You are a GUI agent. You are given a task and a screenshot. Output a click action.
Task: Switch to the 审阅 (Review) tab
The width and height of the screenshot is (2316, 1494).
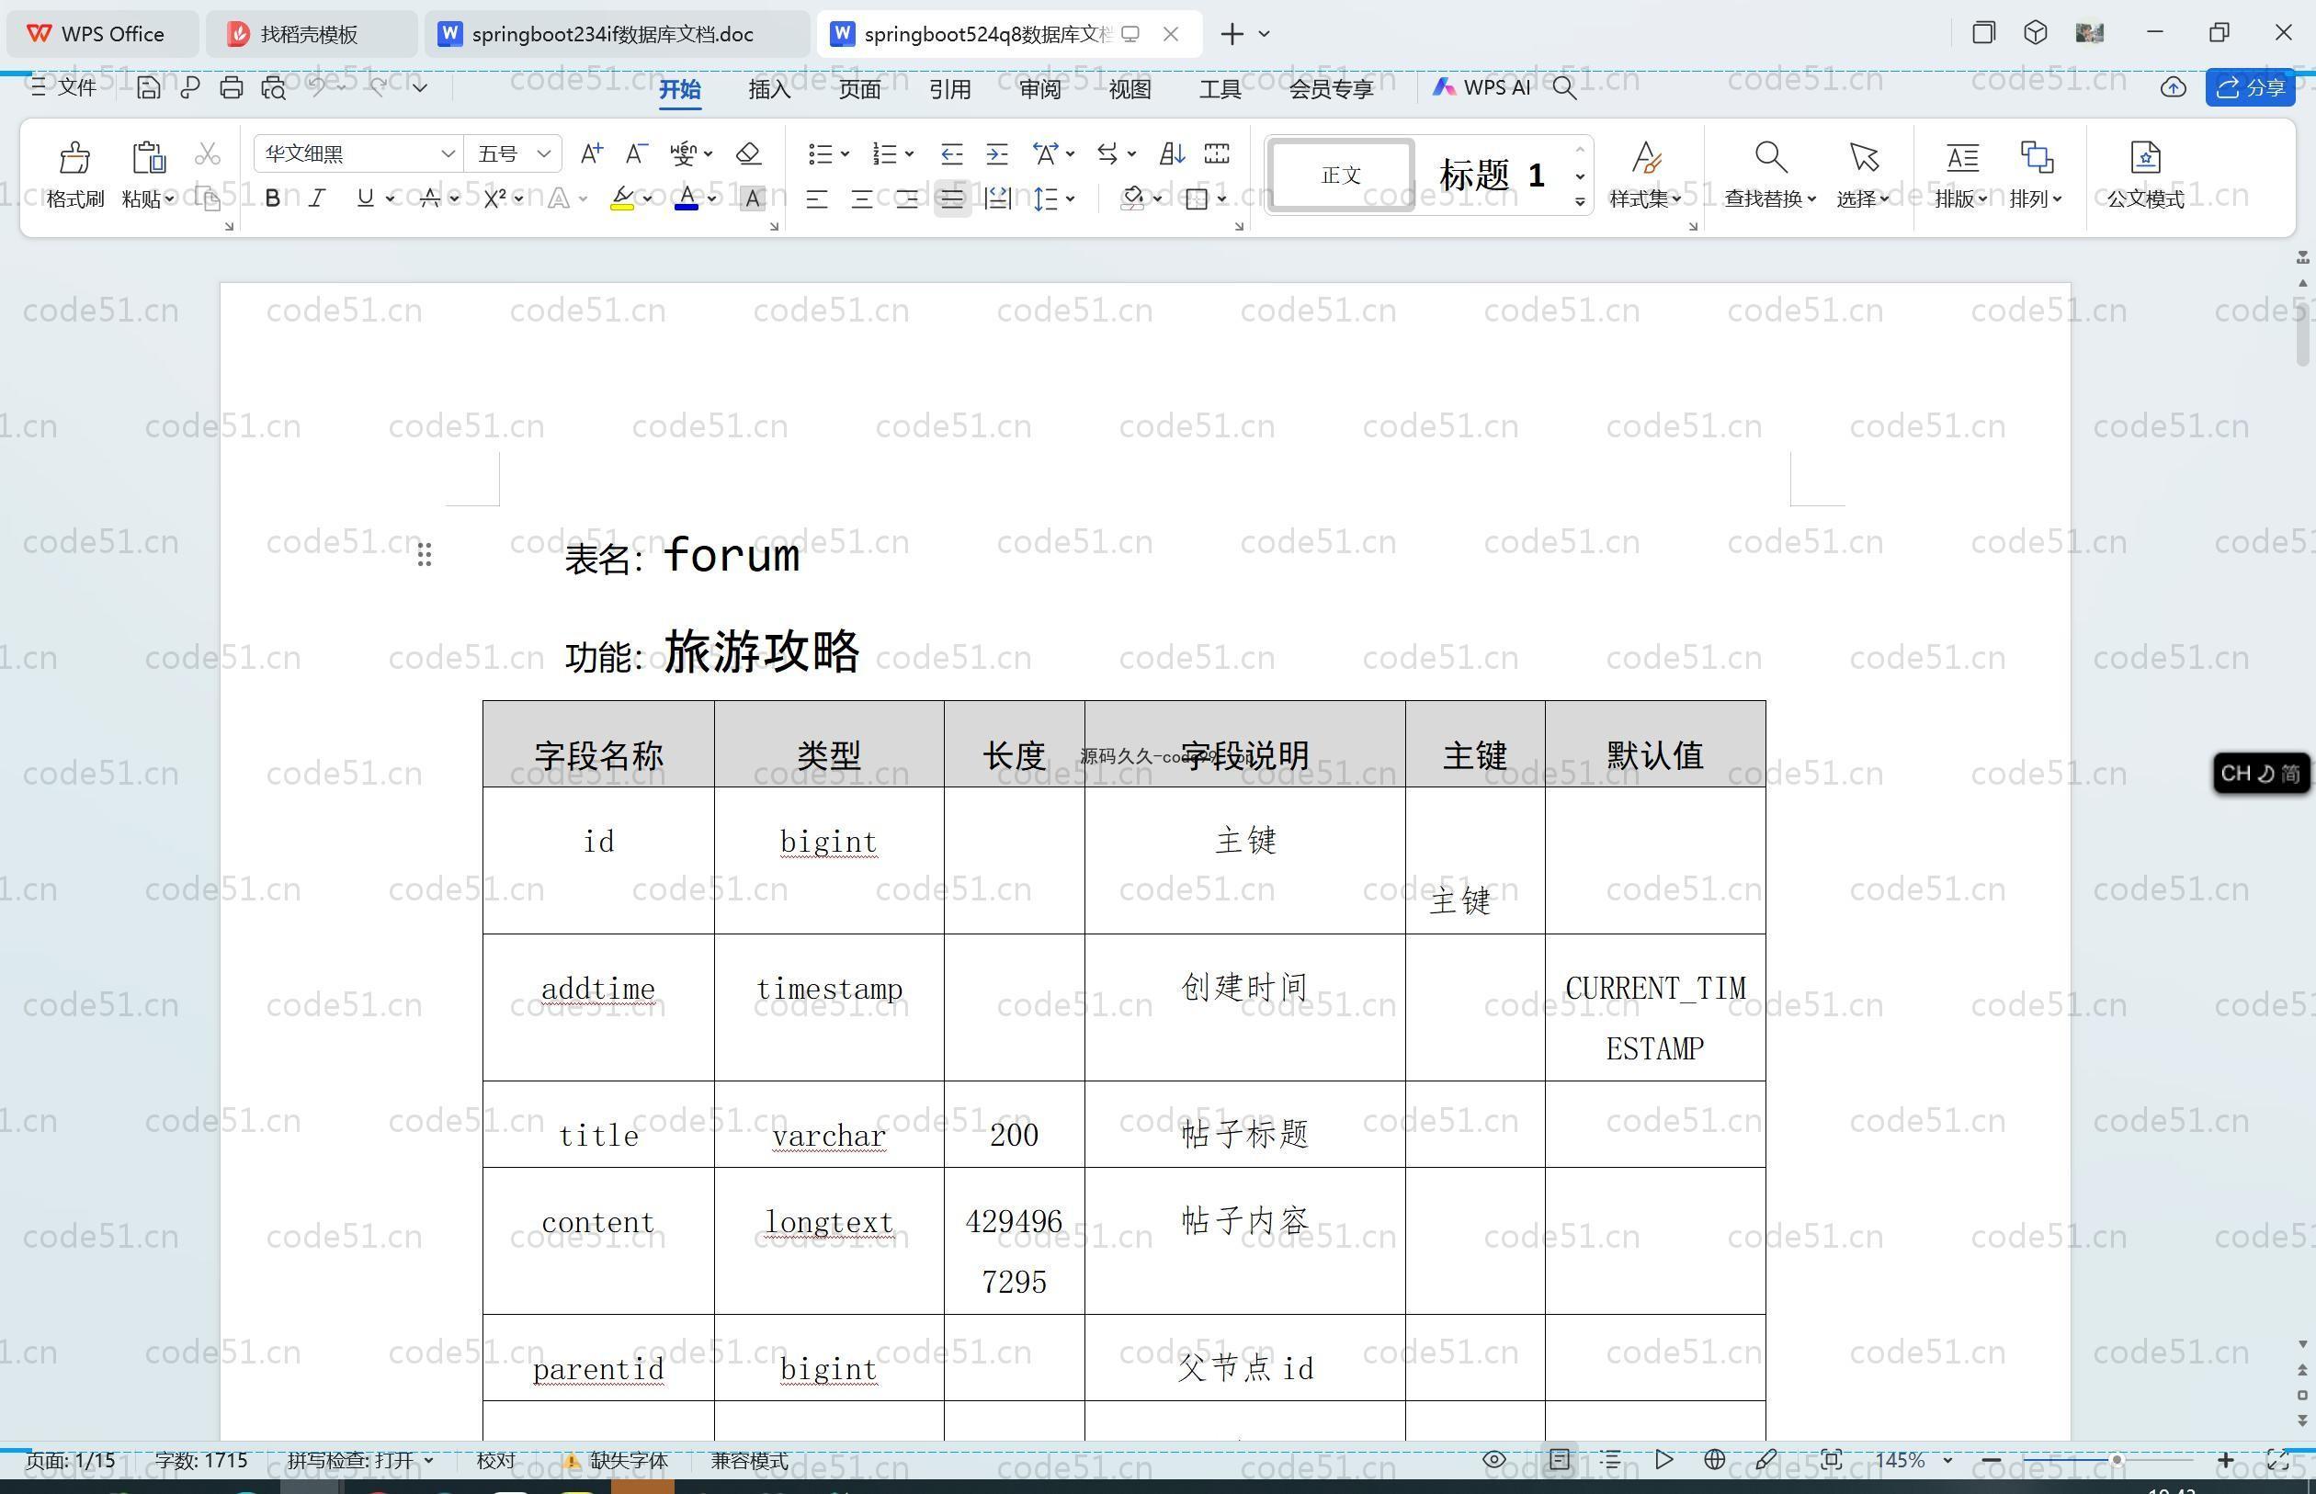pyautogui.click(x=1040, y=88)
